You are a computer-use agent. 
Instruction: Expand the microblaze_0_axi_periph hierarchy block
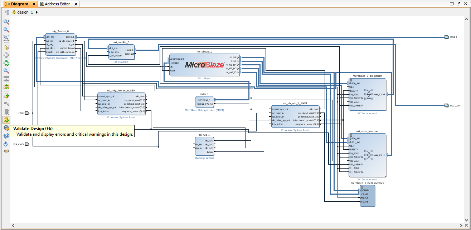tap(351, 80)
